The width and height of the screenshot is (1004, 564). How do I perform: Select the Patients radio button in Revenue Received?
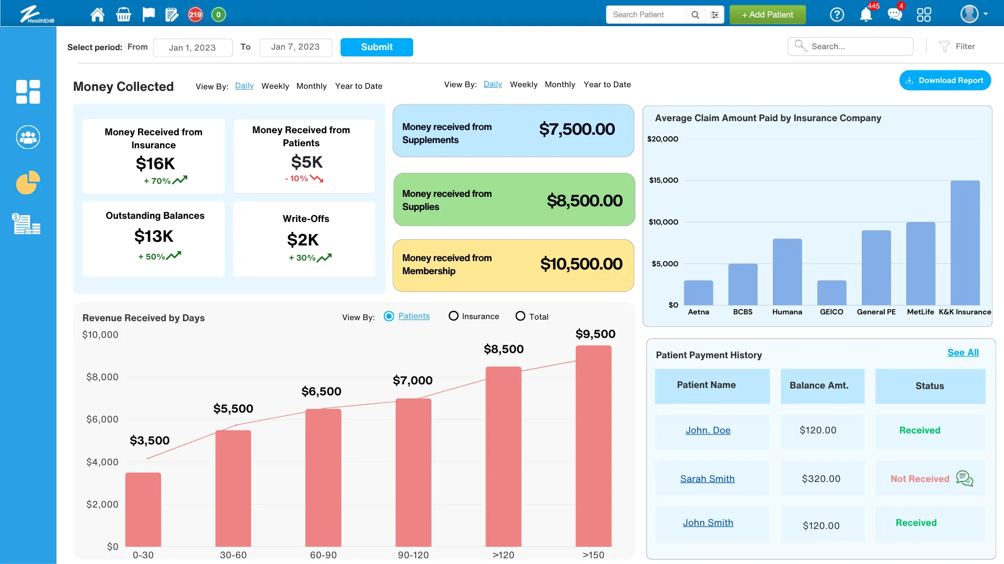[389, 316]
